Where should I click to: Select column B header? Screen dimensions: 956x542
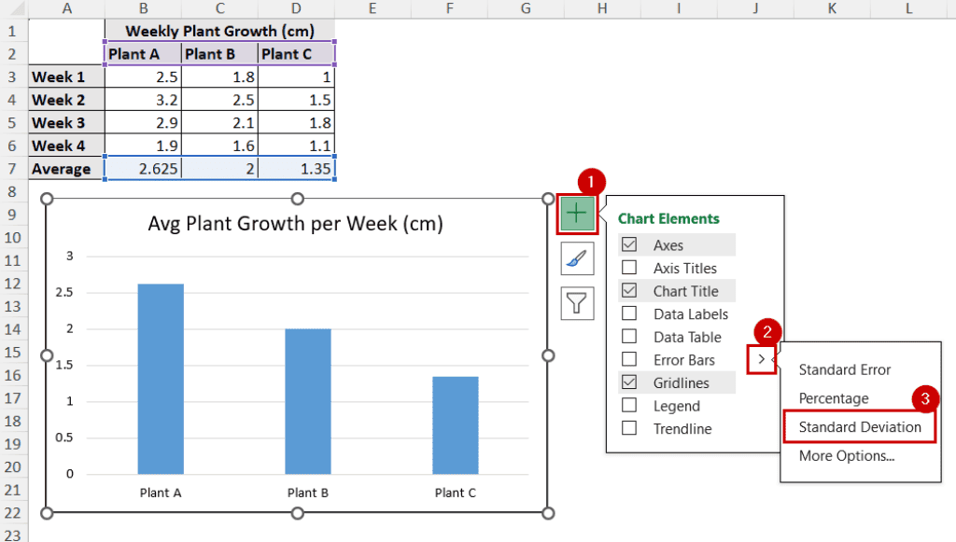tap(142, 8)
